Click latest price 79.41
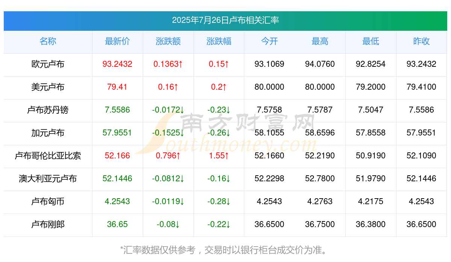This screenshot has height=262, width=451. [117, 87]
